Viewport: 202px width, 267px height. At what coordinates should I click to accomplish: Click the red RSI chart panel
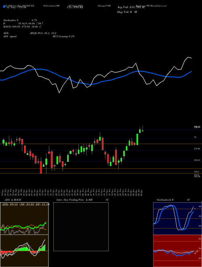(x=177, y=251)
